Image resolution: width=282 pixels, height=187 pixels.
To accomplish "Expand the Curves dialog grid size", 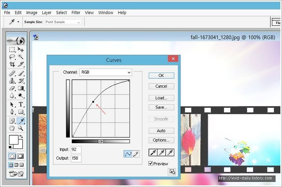I will (172, 172).
